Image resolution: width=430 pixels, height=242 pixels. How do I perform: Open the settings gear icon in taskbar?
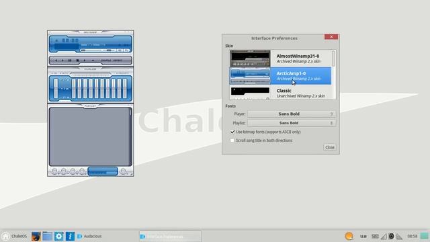click(x=58, y=236)
